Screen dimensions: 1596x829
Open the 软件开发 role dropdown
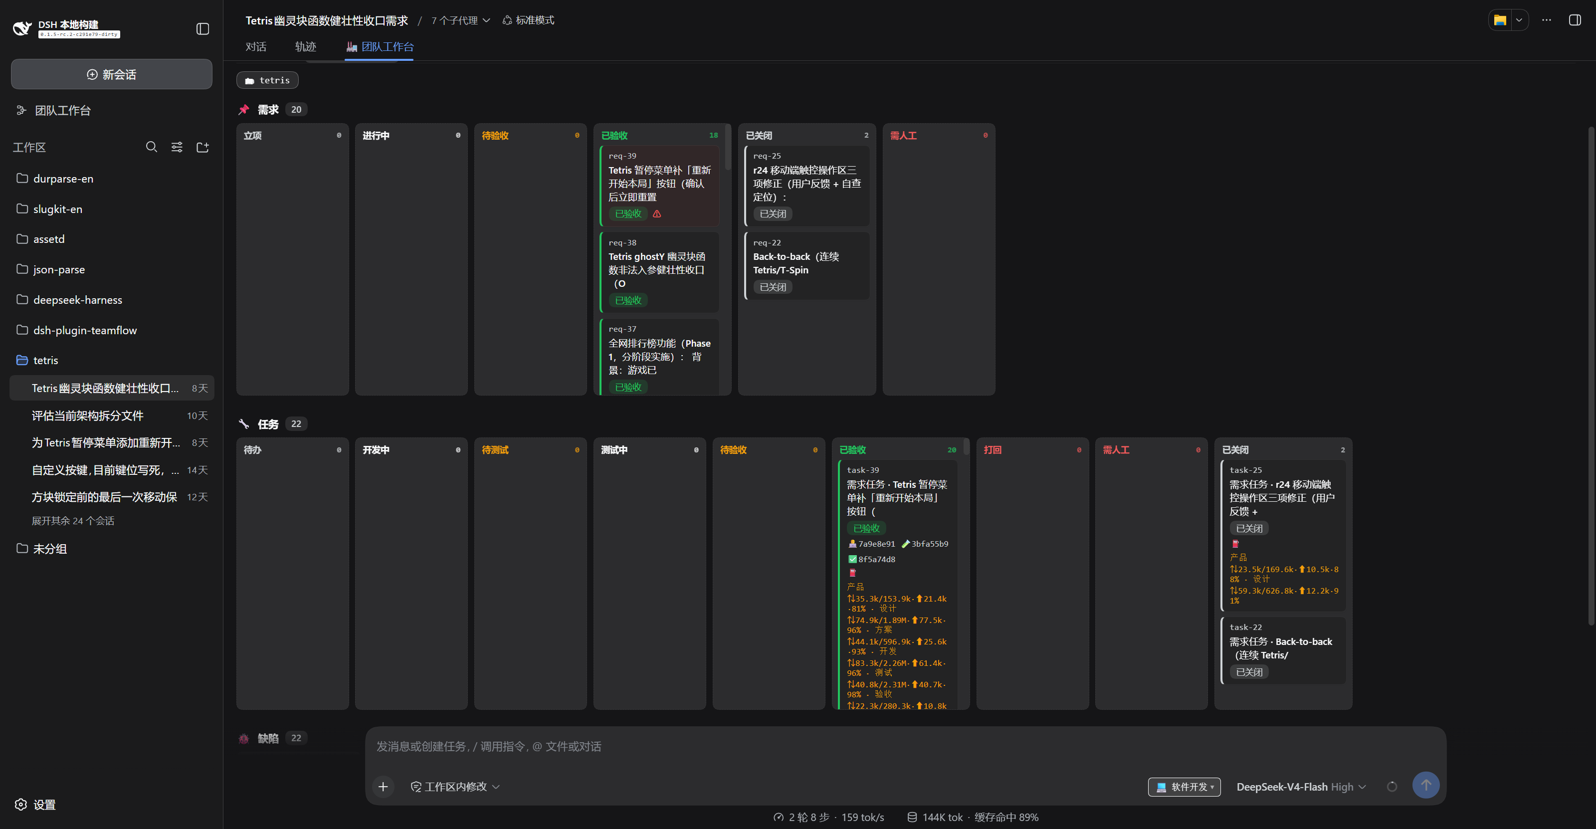(x=1184, y=787)
